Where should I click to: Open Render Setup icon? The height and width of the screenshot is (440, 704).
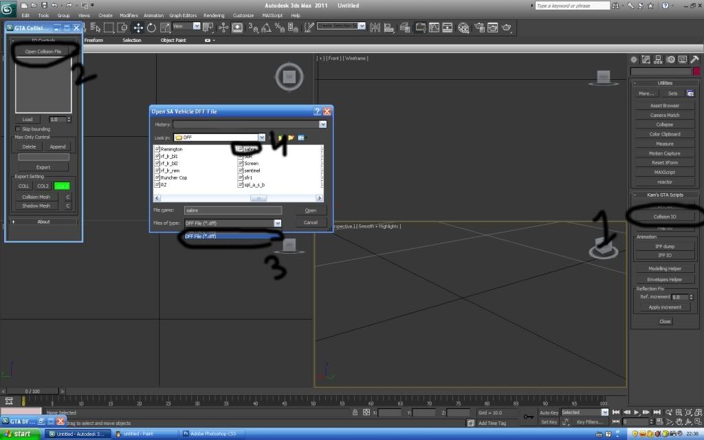coord(479,27)
